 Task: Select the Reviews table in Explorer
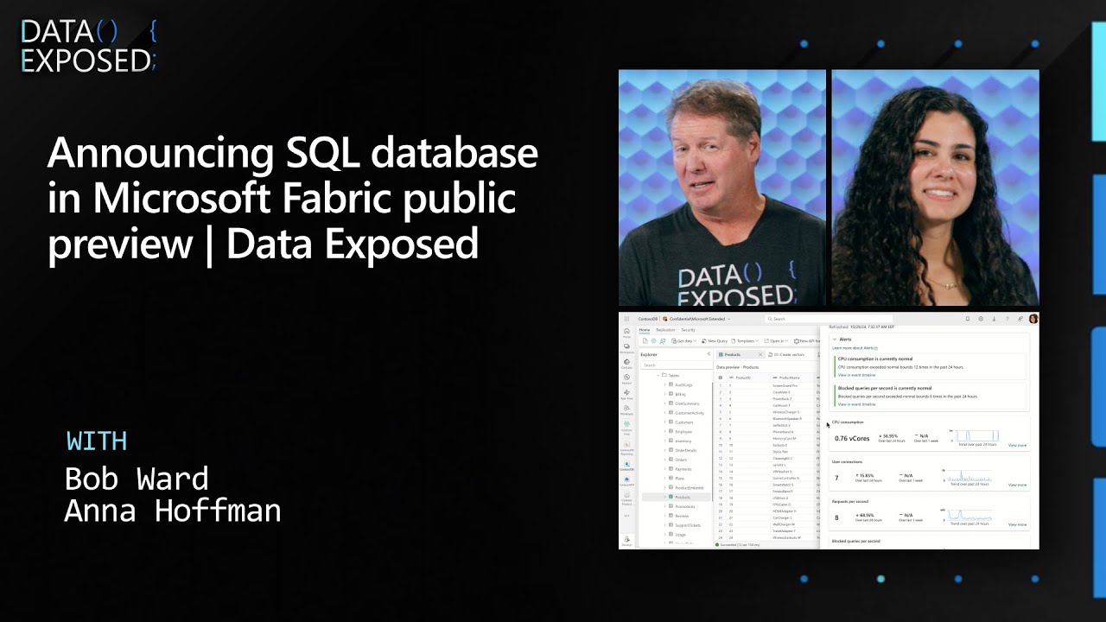click(x=682, y=516)
